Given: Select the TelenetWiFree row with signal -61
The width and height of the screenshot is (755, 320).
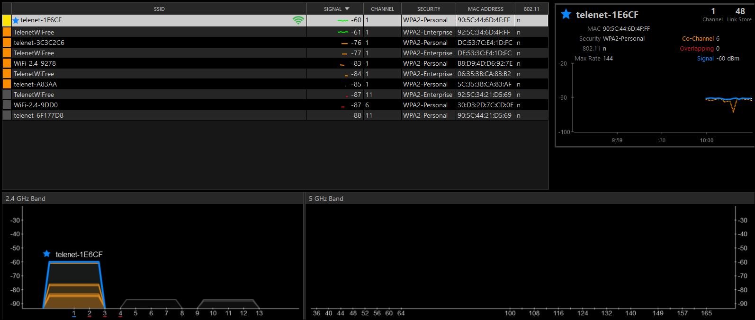Looking at the screenshot, I should [275, 32].
